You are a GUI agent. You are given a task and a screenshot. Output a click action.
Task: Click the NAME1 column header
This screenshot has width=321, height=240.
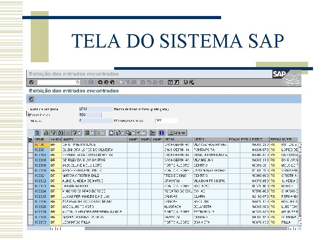tap(95, 140)
